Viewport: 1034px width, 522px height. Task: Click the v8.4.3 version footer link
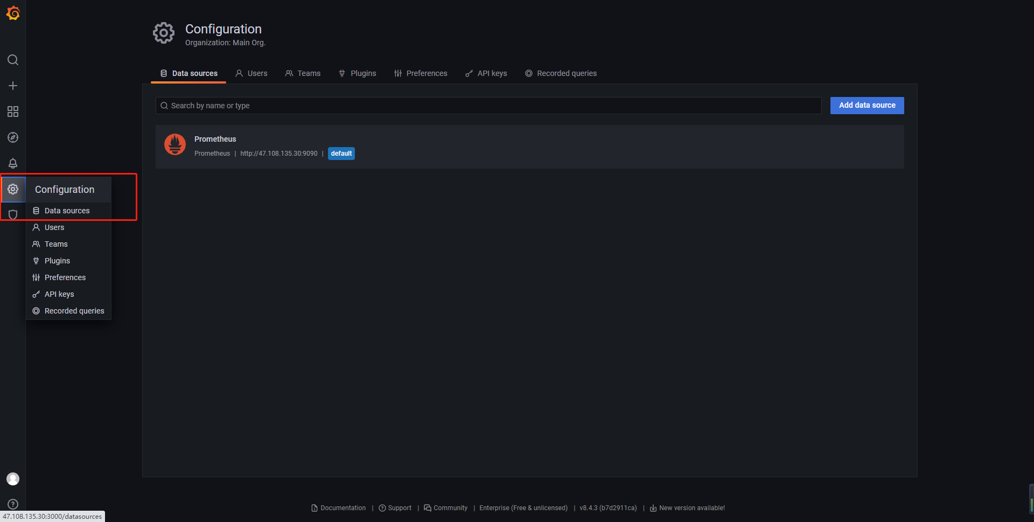[608, 508]
